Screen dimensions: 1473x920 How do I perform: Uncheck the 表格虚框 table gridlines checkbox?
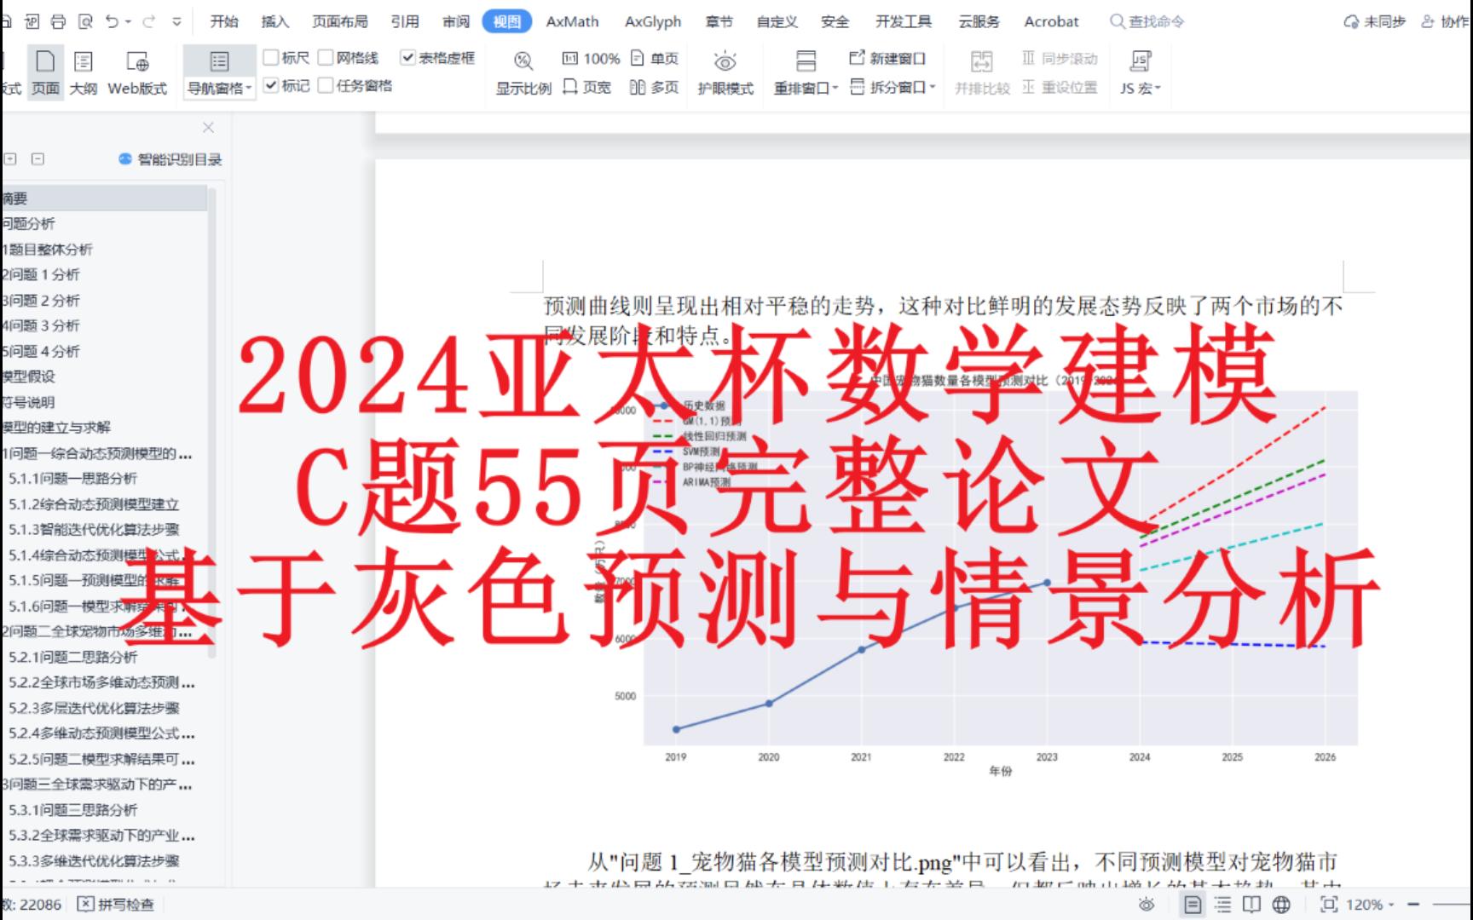pyautogui.click(x=407, y=57)
